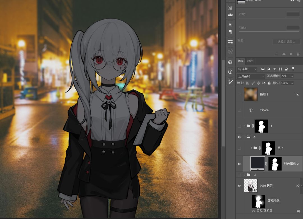
Task: Hide the 颜色填充 2 layer
Action: point(239,164)
